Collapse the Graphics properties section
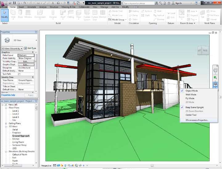This screenshot has width=222, height=169. (x=33, y=52)
